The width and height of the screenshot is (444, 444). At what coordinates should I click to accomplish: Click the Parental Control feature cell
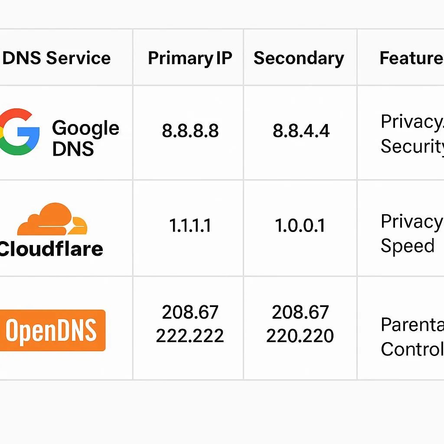[412, 336]
